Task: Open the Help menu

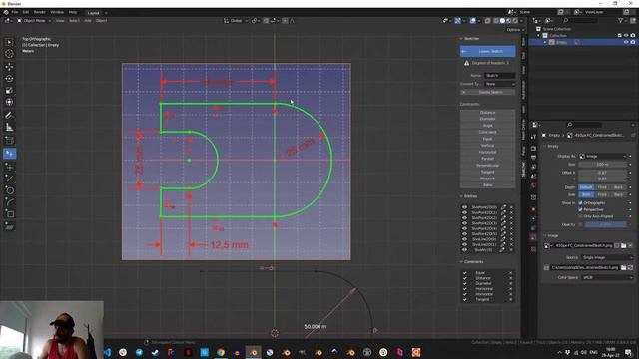Action: click(x=73, y=12)
